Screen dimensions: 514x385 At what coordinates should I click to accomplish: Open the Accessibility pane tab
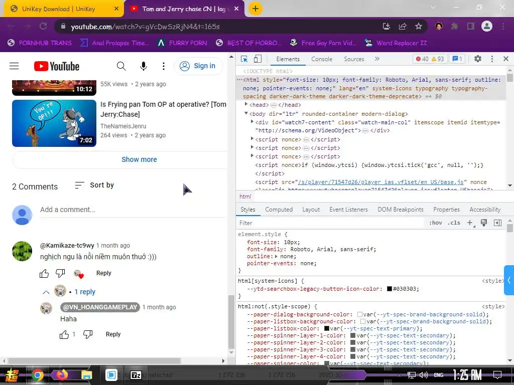click(485, 210)
